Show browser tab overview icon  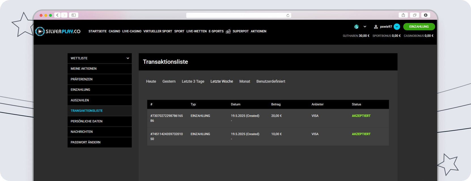(415, 15)
